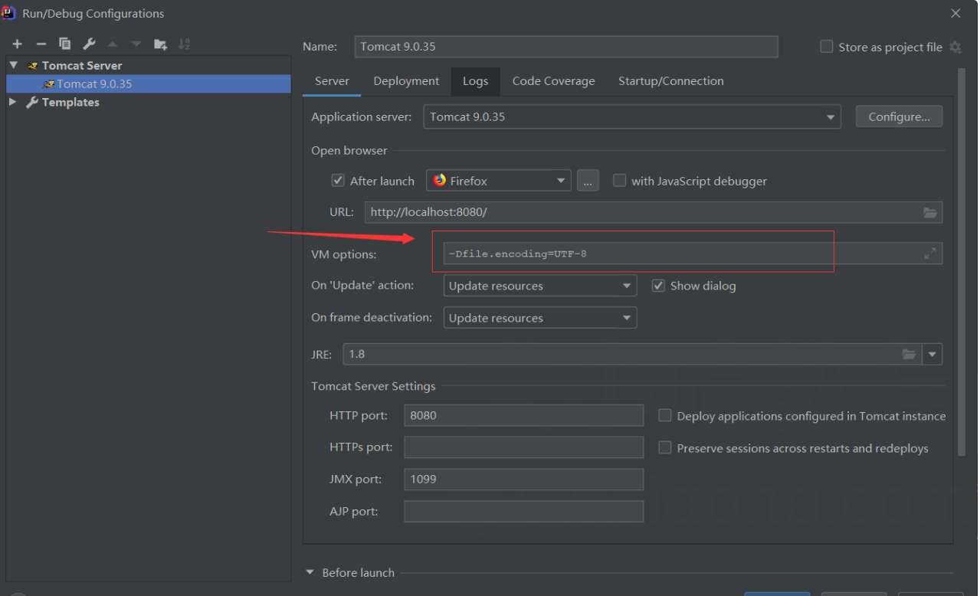Image resolution: width=980 pixels, height=596 pixels.
Task: Select Tomcat 9.0.35 in configuration tree
Action: 149,84
